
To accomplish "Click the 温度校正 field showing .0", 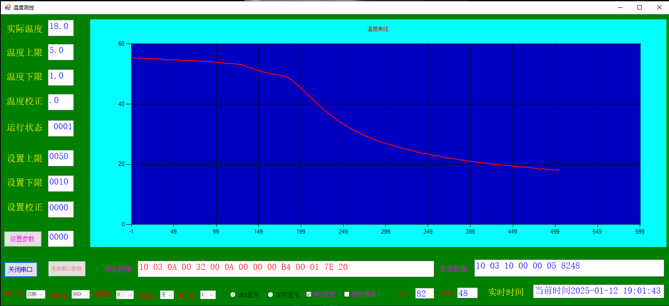I will pyautogui.click(x=61, y=102).
